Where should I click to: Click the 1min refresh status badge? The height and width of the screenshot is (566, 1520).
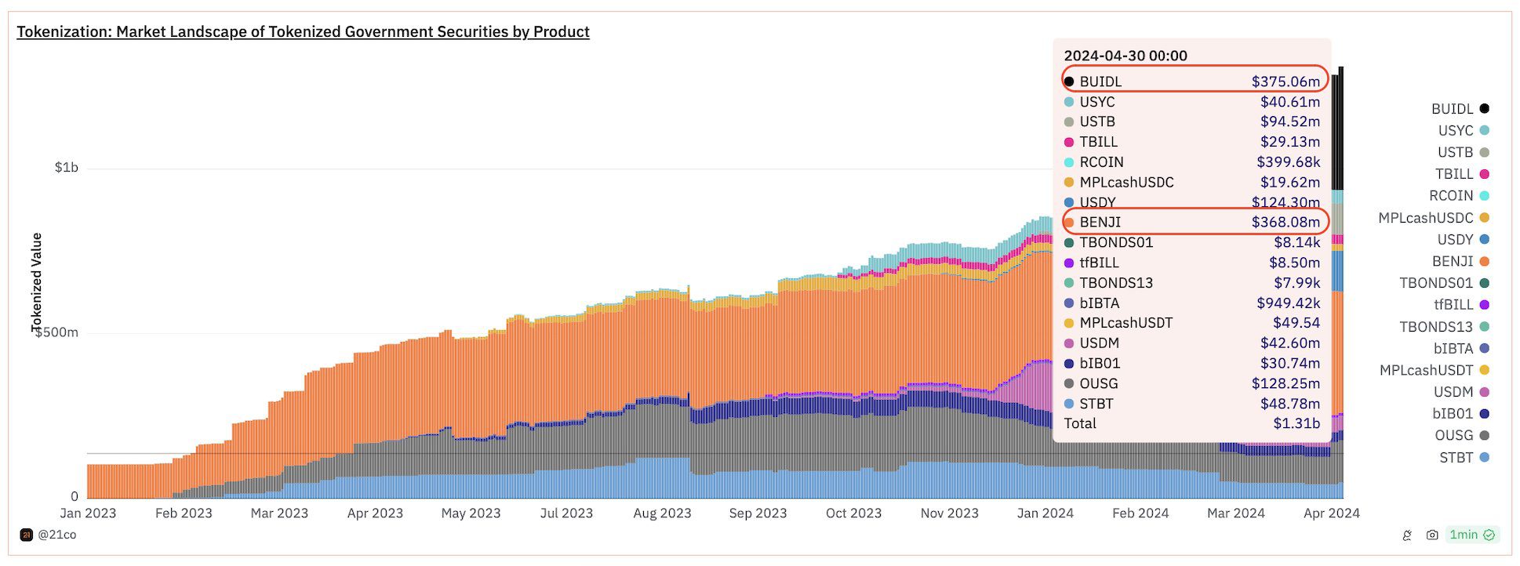coord(1472,535)
